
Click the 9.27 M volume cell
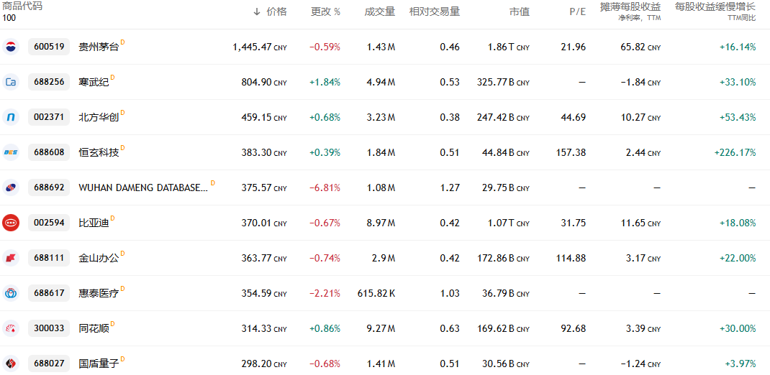[381, 329]
